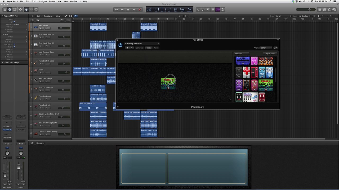Select the Retro Chorus pedal thumbnail

(x=262, y=72)
